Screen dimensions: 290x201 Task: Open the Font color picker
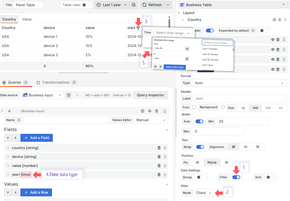(x=194, y=107)
